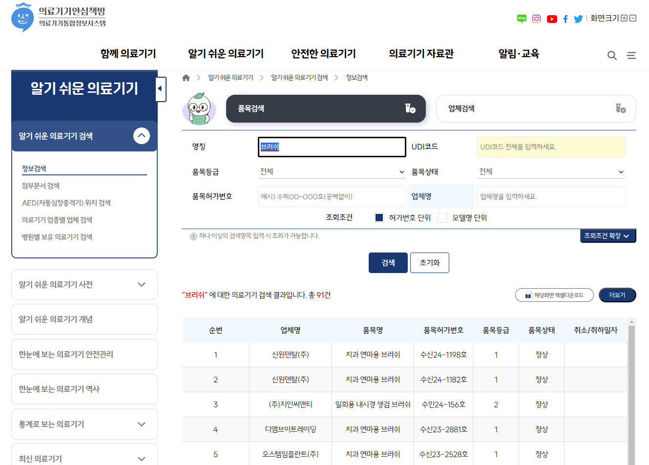Open 알림·교육 top menu
This screenshot has width=649, height=465.
519,54
